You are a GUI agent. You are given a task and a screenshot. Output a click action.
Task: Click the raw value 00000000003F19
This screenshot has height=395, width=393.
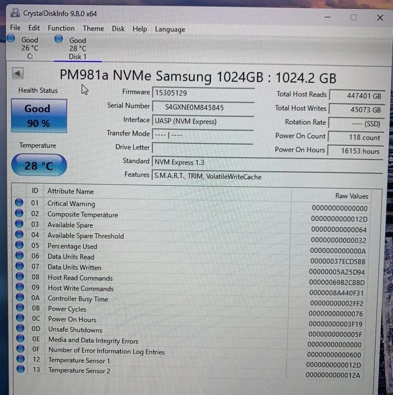(x=336, y=324)
